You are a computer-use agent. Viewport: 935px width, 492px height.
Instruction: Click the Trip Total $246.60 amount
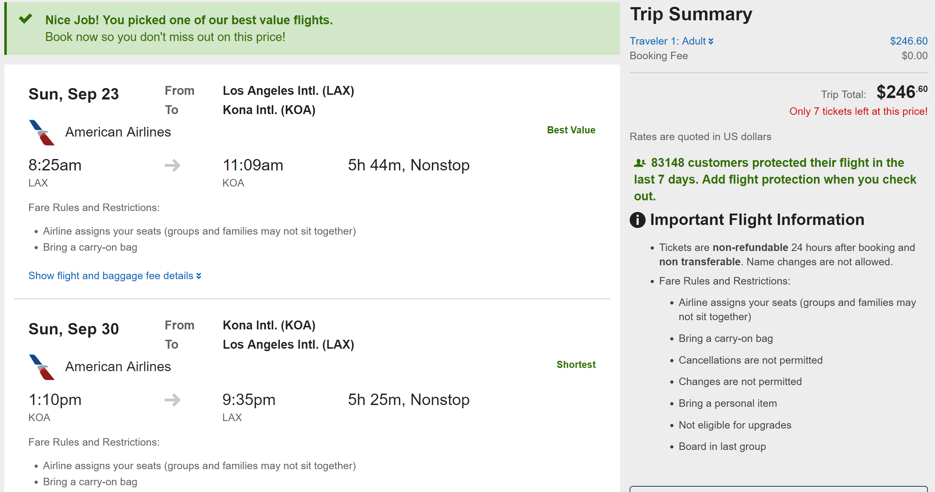902,92
